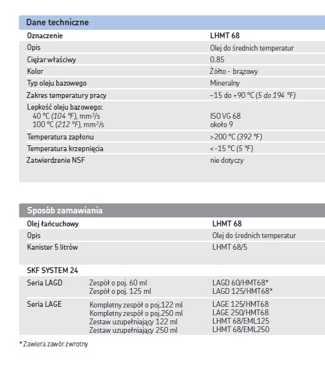The height and width of the screenshot is (373, 325).
Task: Select 'Olej do średnich temperatur' in technical data
Action: pos(252,48)
